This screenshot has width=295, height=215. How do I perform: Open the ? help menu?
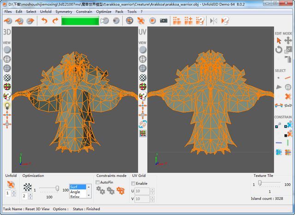point(142,12)
